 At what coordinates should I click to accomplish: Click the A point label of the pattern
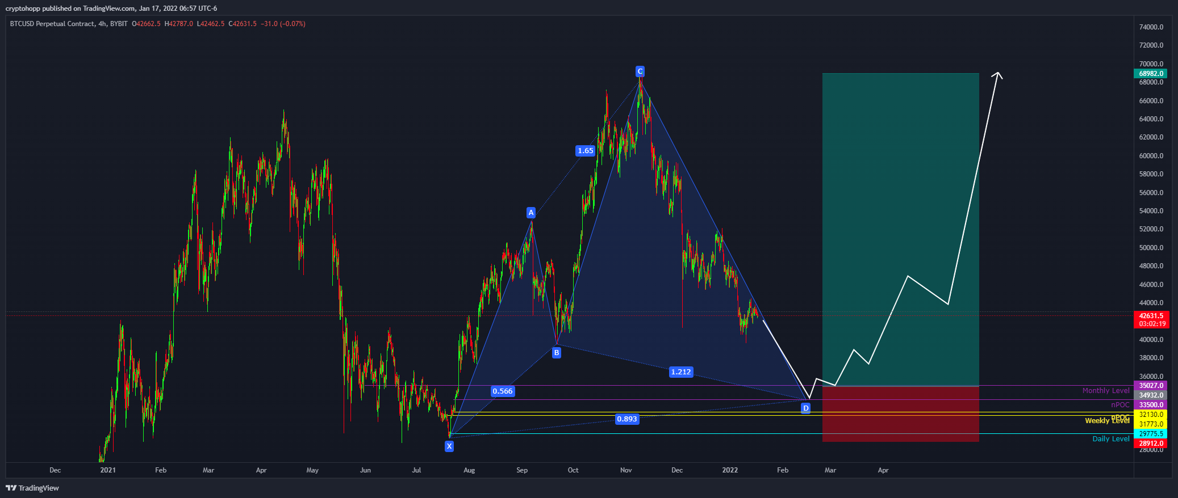[x=531, y=213]
